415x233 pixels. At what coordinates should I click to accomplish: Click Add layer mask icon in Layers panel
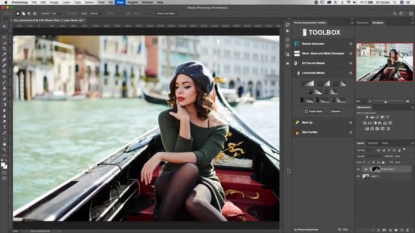pyautogui.click(x=385, y=230)
